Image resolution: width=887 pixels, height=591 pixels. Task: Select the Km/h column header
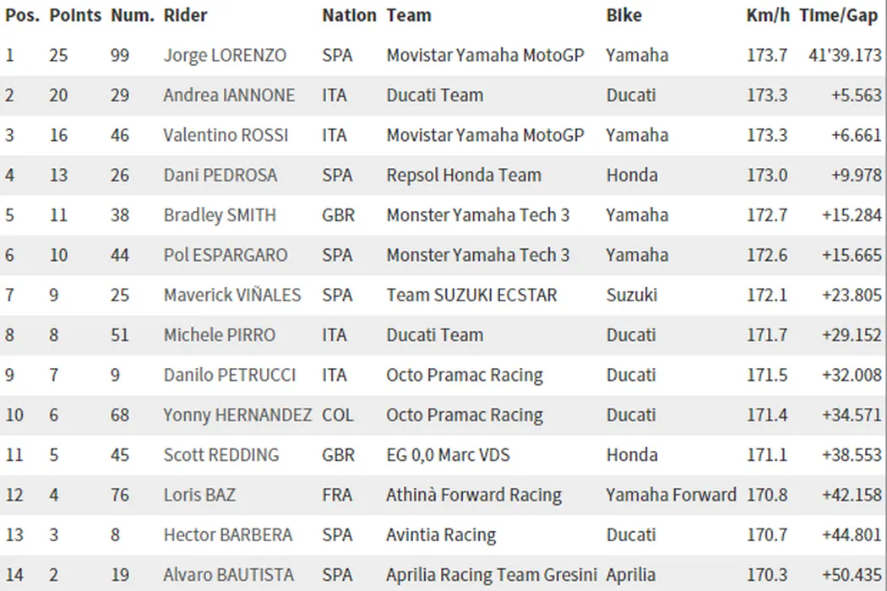(x=768, y=15)
